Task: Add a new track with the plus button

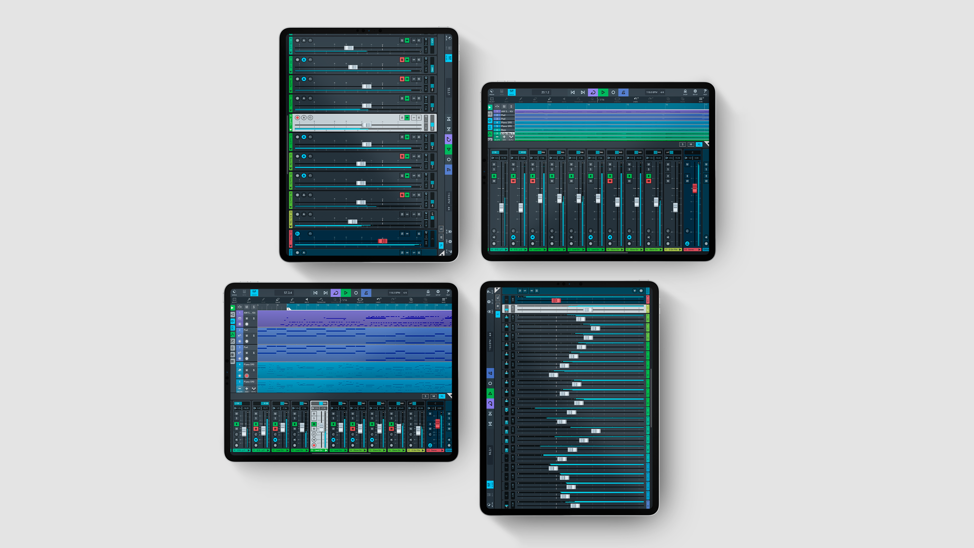Action: click(x=246, y=389)
